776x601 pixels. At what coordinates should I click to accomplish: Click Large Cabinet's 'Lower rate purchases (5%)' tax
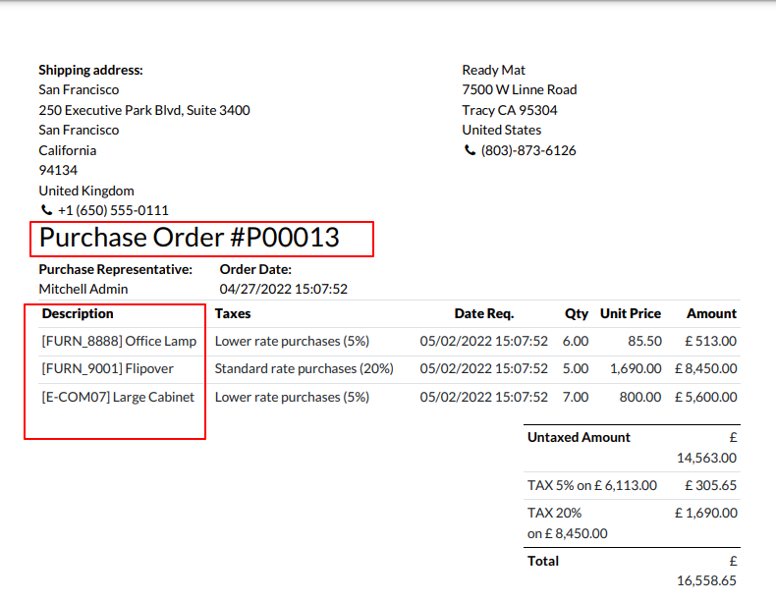tap(292, 397)
